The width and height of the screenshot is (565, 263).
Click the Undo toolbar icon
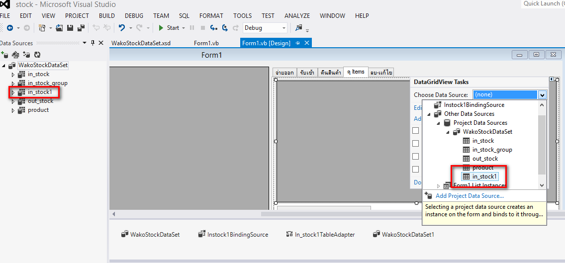[x=122, y=28]
